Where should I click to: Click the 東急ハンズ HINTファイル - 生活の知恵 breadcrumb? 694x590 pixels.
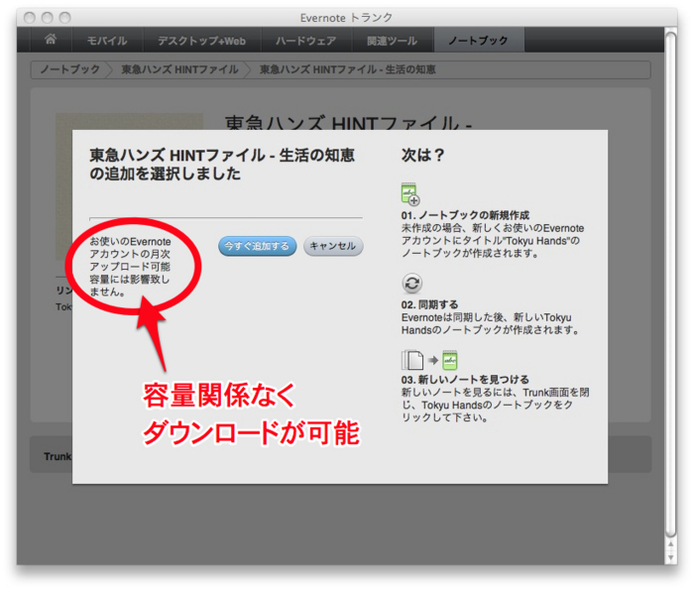click(x=347, y=69)
